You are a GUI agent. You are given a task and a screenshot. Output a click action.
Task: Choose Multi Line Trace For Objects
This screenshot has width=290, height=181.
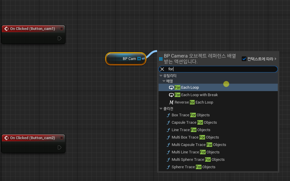[x=218, y=152]
